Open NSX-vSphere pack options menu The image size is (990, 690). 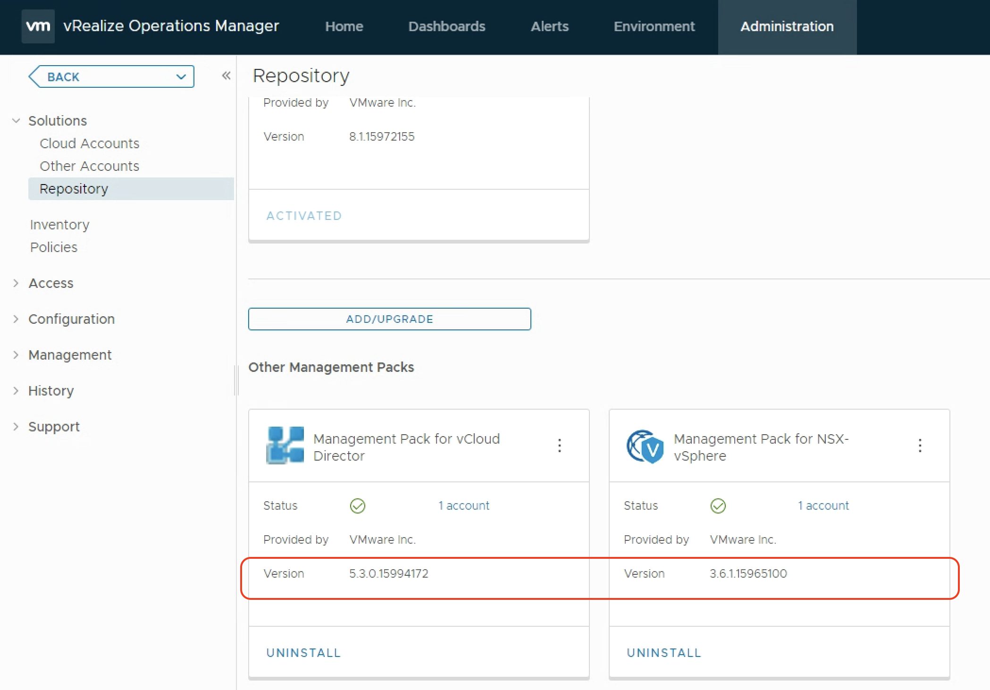click(920, 446)
